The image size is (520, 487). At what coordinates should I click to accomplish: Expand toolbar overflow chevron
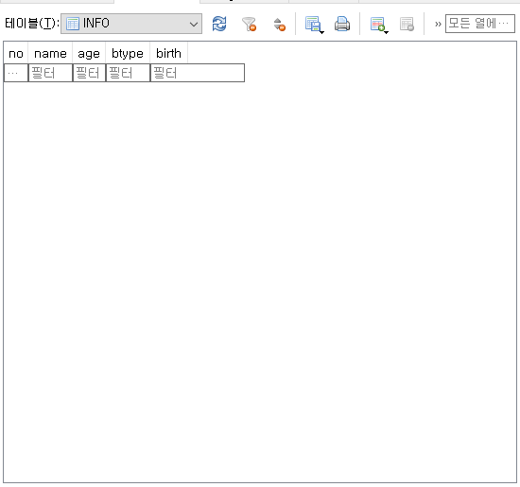438,24
